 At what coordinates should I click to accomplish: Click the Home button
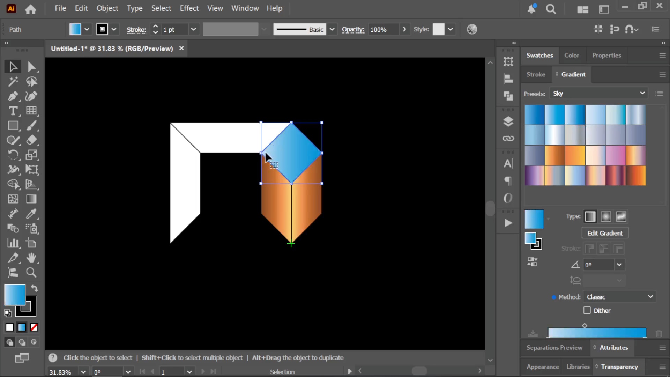(30, 9)
